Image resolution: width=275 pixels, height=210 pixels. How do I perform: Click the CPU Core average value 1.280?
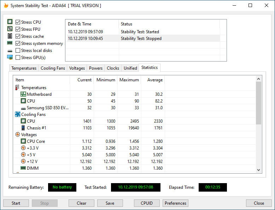tap(158, 141)
